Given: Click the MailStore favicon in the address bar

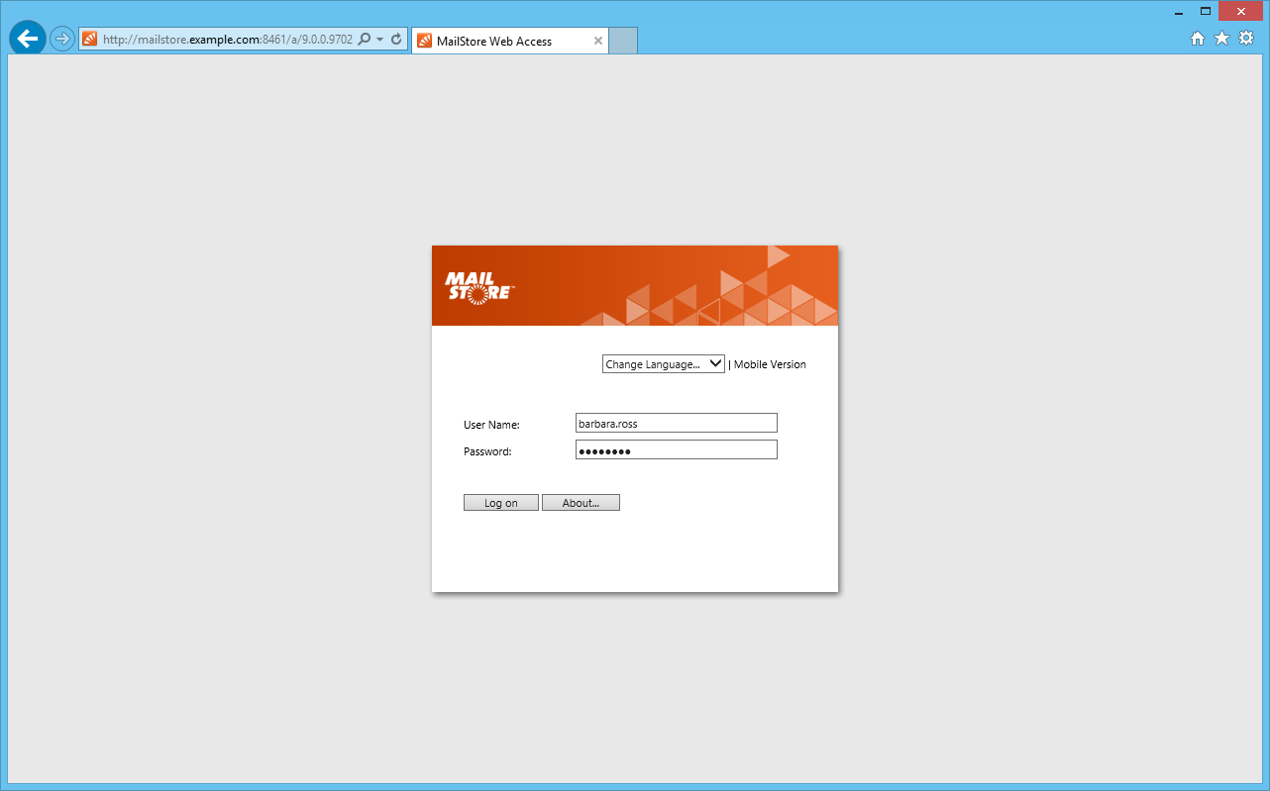Looking at the screenshot, I should point(90,40).
